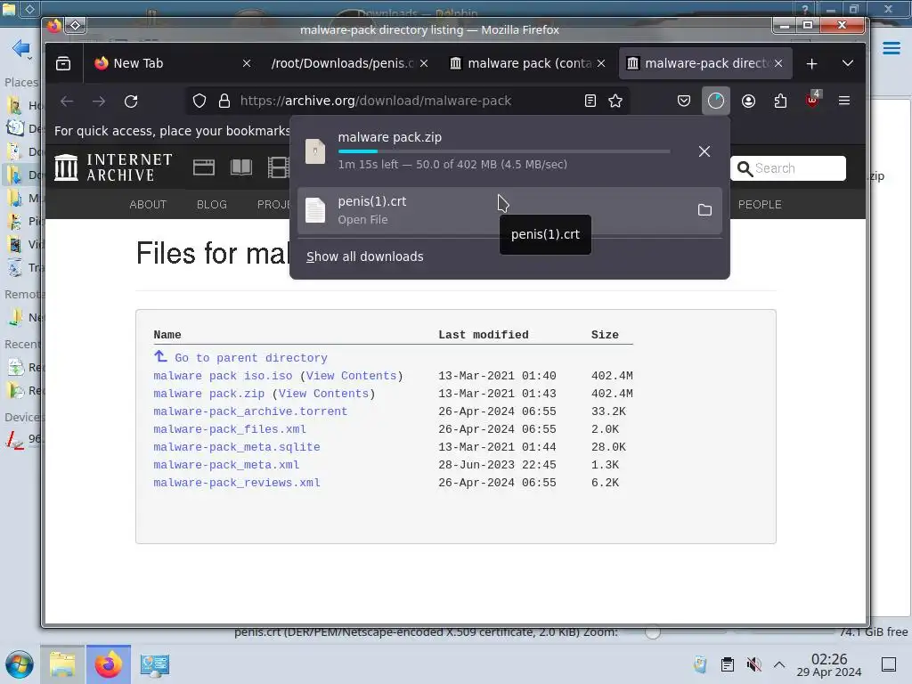The height and width of the screenshot is (684, 912).
Task: Close the New Tab tab
Action: [x=247, y=63]
